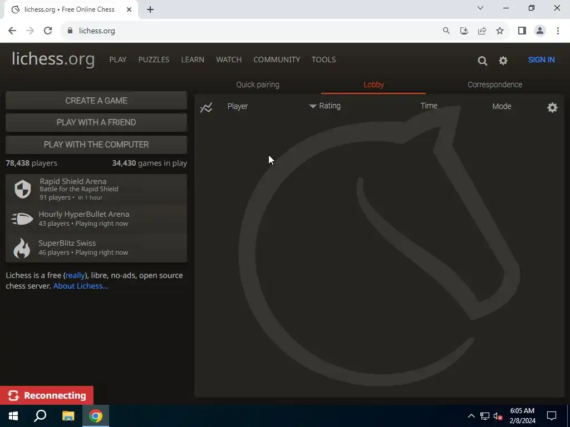Screen dimensions: 570x427
Task: Open the Chrome profile avatar
Action: pyautogui.click(x=540, y=31)
